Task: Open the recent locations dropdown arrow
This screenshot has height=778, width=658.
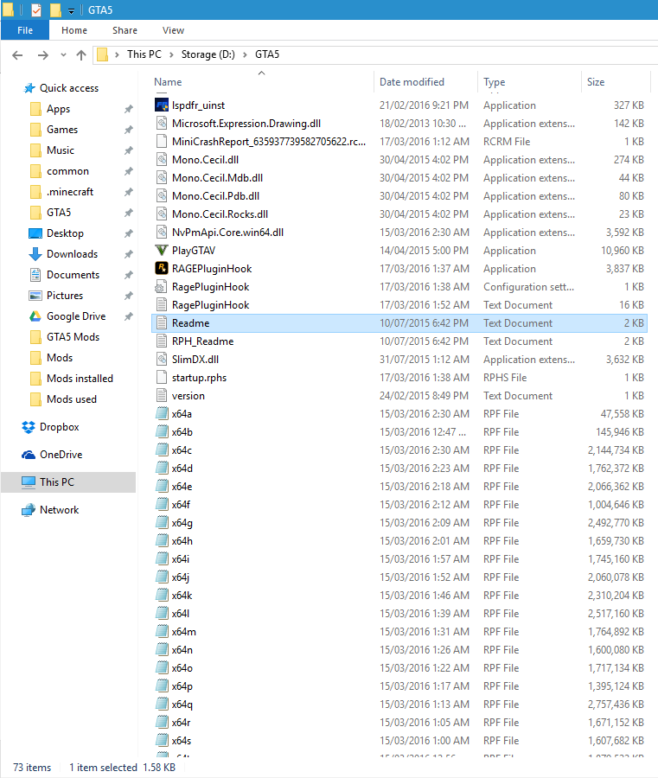Action: click(63, 55)
